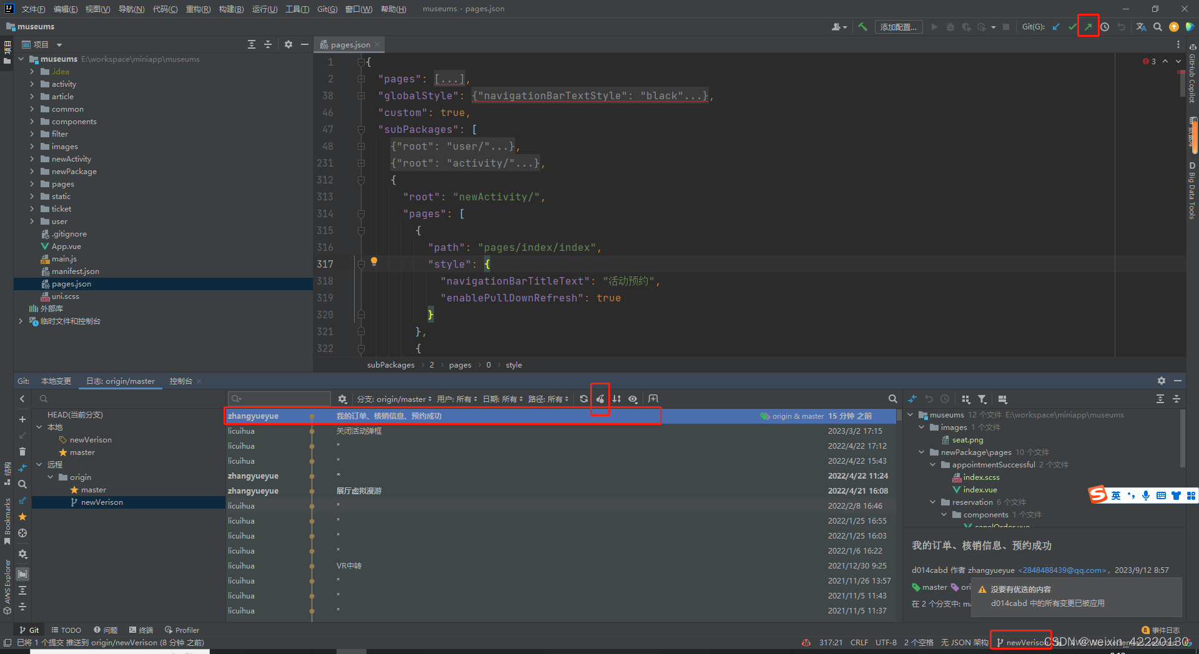Screen dimensions: 1199x654
Task: Collapse the origin remote node
Action: click(51, 477)
